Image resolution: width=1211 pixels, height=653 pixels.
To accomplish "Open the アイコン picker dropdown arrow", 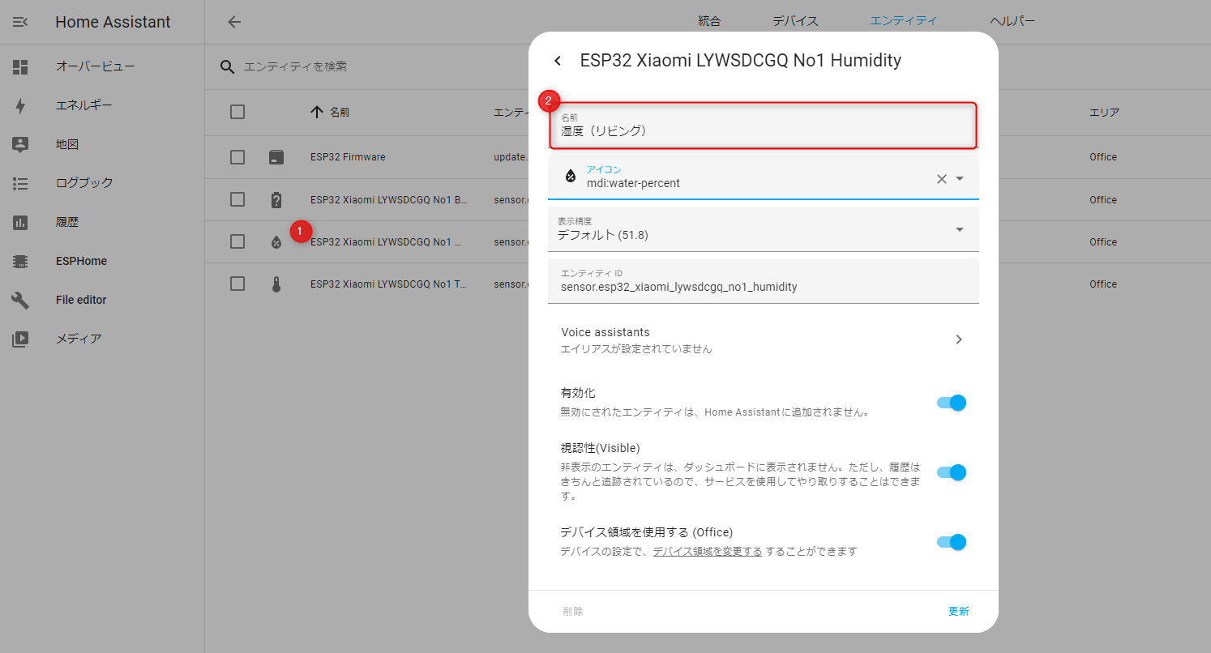I will [960, 178].
